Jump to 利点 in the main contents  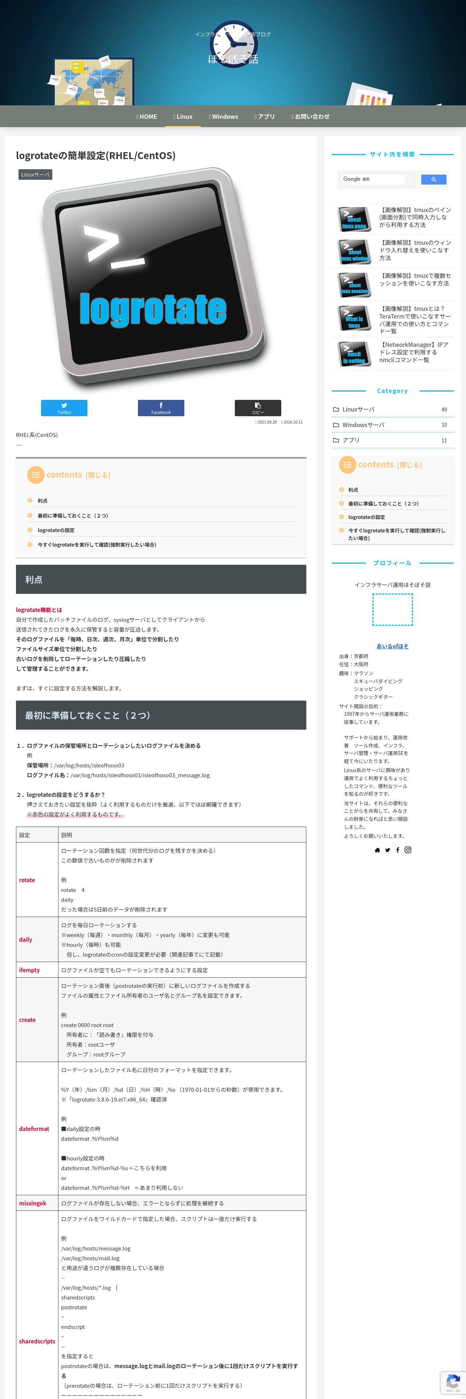click(x=42, y=501)
